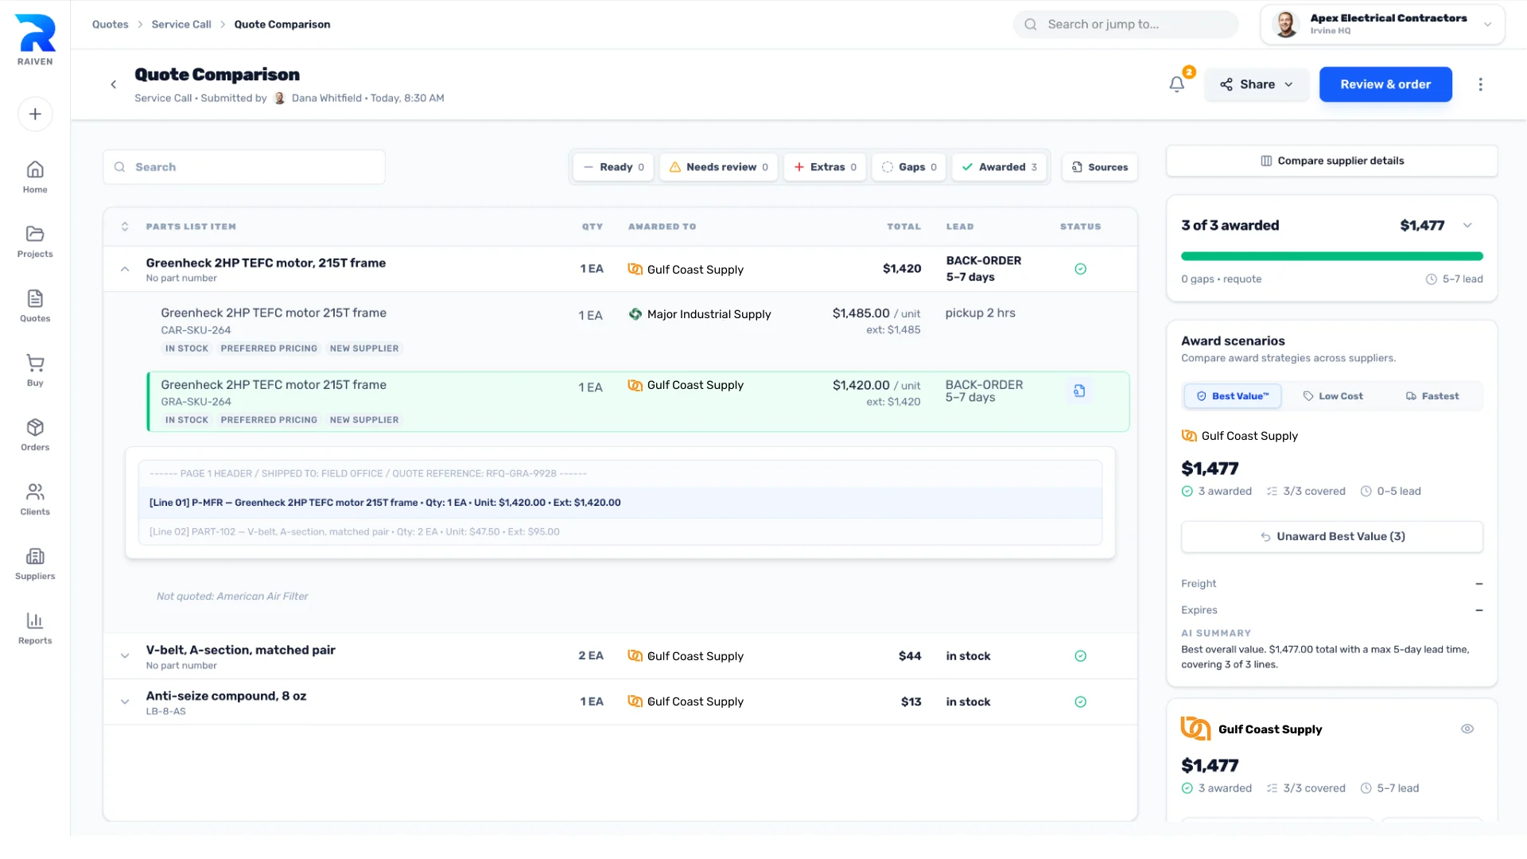
Task: Click the TOTAL column header
Action: click(904, 227)
